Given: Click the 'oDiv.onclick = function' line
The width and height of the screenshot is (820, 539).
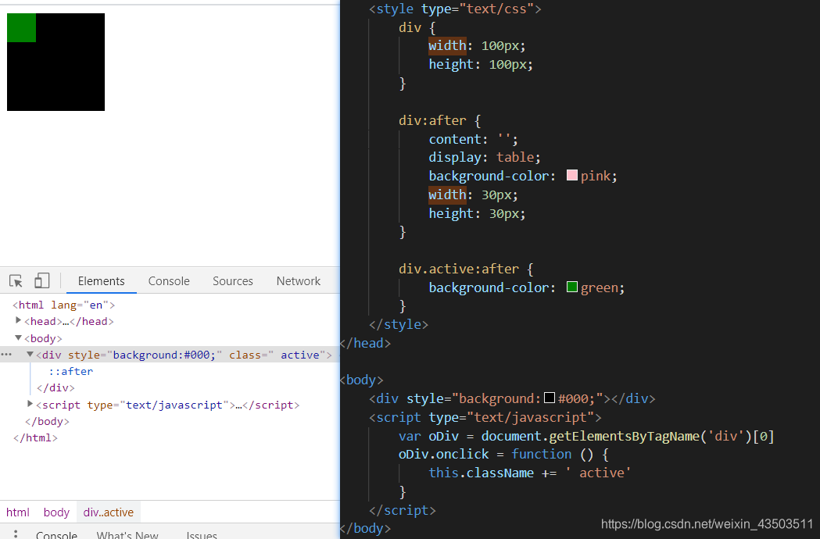Looking at the screenshot, I should [503, 454].
